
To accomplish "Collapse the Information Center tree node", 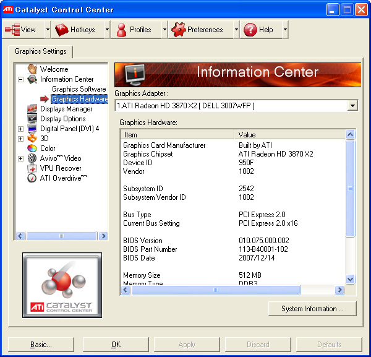I will tap(20, 79).
